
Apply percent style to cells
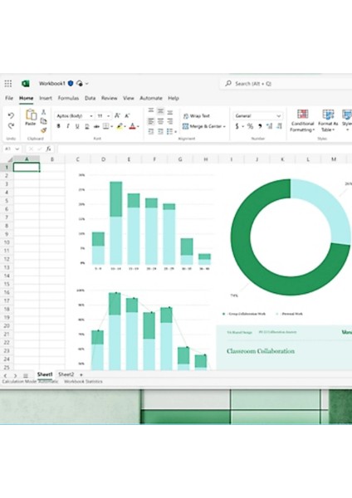tap(251, 126)
